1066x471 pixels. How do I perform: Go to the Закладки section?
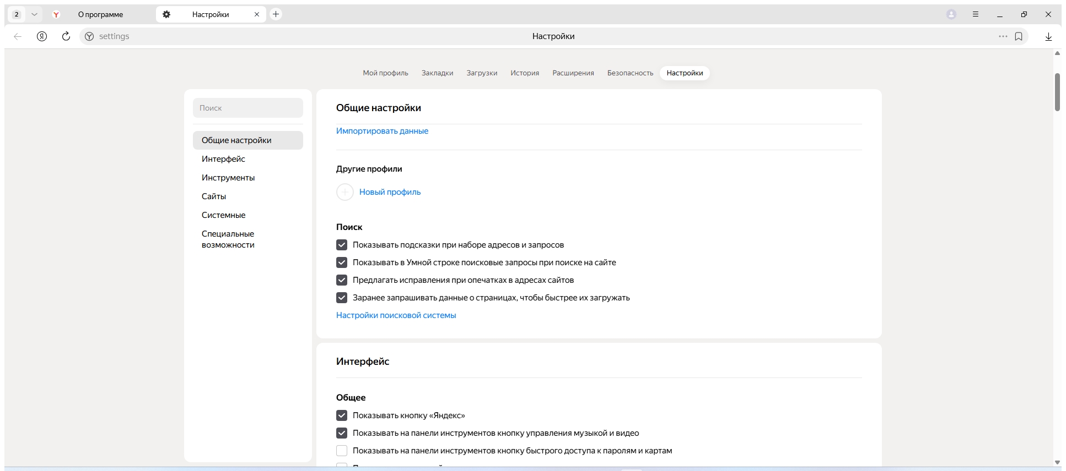click(x=438, y=73)
